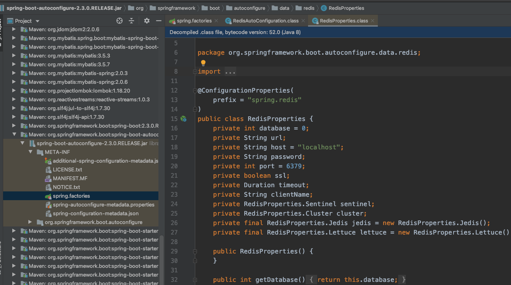The image size is (511, 285).
Task: Close the RedisProperties.class tab
Action: (x=373, y=21)
